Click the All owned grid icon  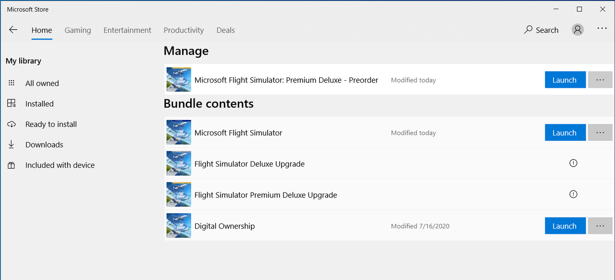click(x=12, y=83)
